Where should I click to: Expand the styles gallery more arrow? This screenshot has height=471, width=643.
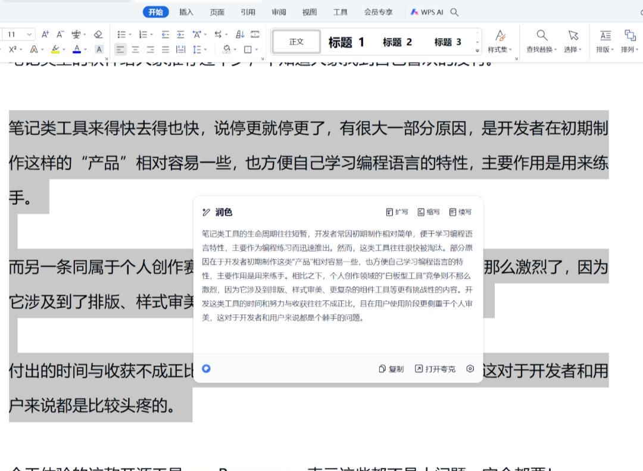point(477,50)
